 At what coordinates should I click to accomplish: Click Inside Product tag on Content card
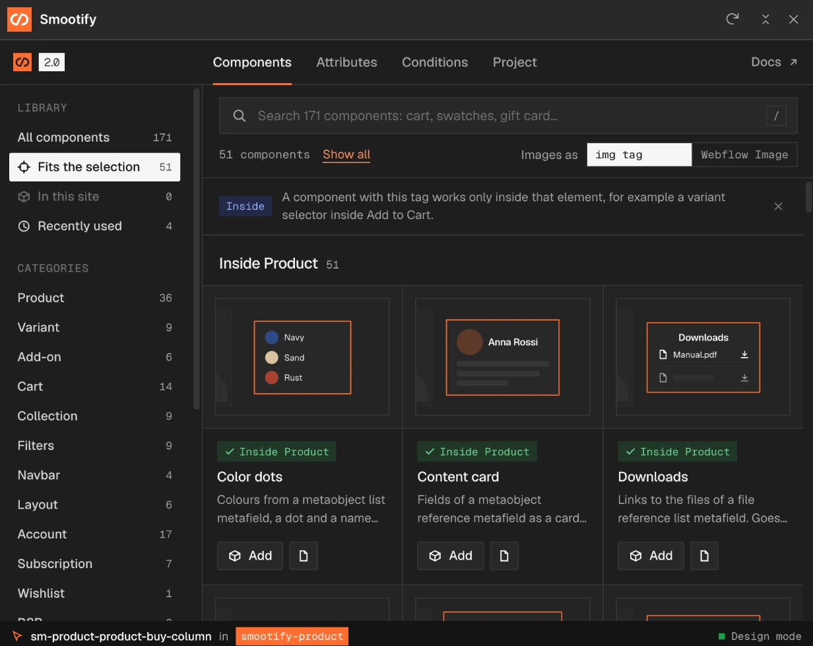(x=477, y=452)
